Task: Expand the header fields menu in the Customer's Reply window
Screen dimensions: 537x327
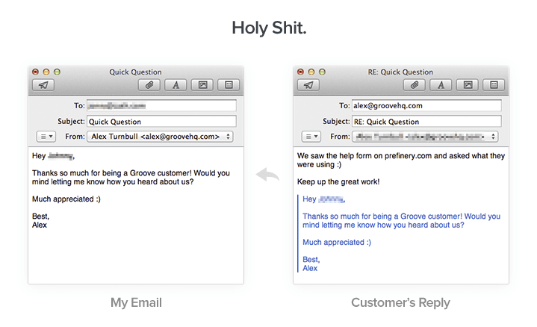Action: [311, 137]
